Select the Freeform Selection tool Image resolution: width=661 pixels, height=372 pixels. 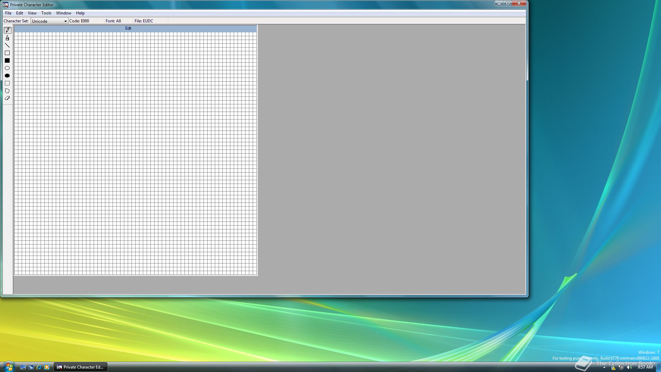7,91
